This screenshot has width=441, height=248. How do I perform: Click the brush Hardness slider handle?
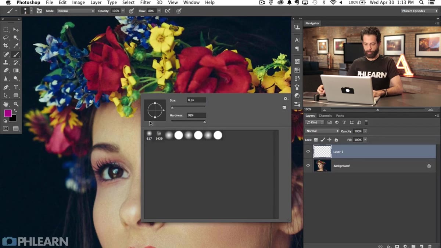[x=205, y=122]
